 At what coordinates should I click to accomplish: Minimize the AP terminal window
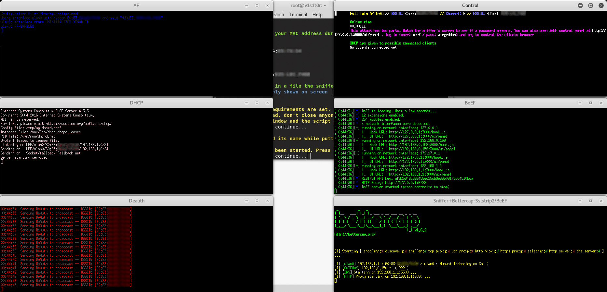click(246, 6)
